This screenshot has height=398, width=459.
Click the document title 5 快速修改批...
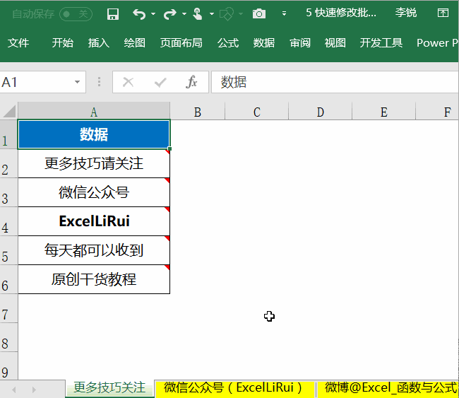(x=341, y=13)
